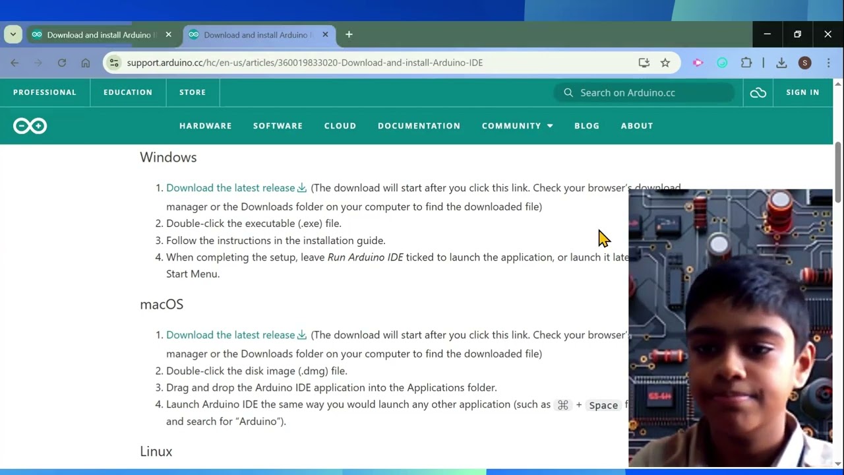
Task: Close the first Download and install Arduino tab
Action: (x=168, y=34)
